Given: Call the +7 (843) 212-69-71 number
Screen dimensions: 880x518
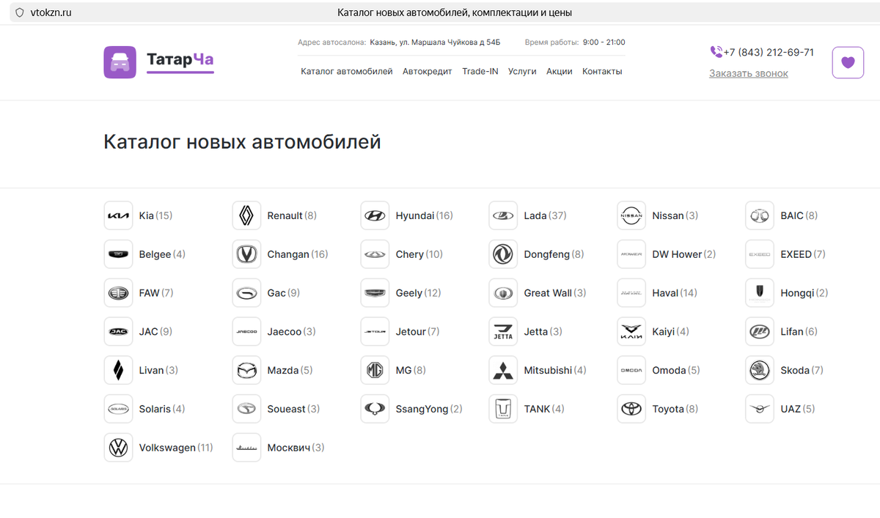Looking at the screenshot, I should [769, 52].
